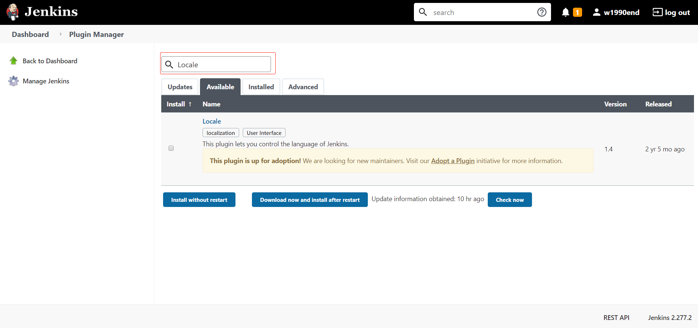
Task: Click the plugin filter magnifier icon
Action: (169, 65)
